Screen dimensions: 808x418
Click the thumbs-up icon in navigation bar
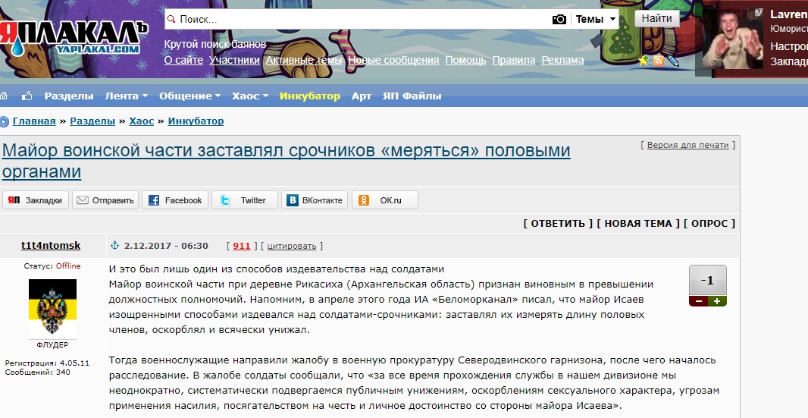(27, 96)
